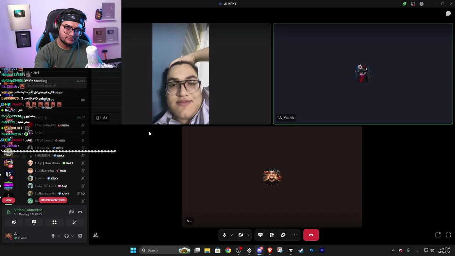455x256 pixels.
Task: Open Brave browser from taskbar
Action: pyautogui.click(x=270, y=250)
